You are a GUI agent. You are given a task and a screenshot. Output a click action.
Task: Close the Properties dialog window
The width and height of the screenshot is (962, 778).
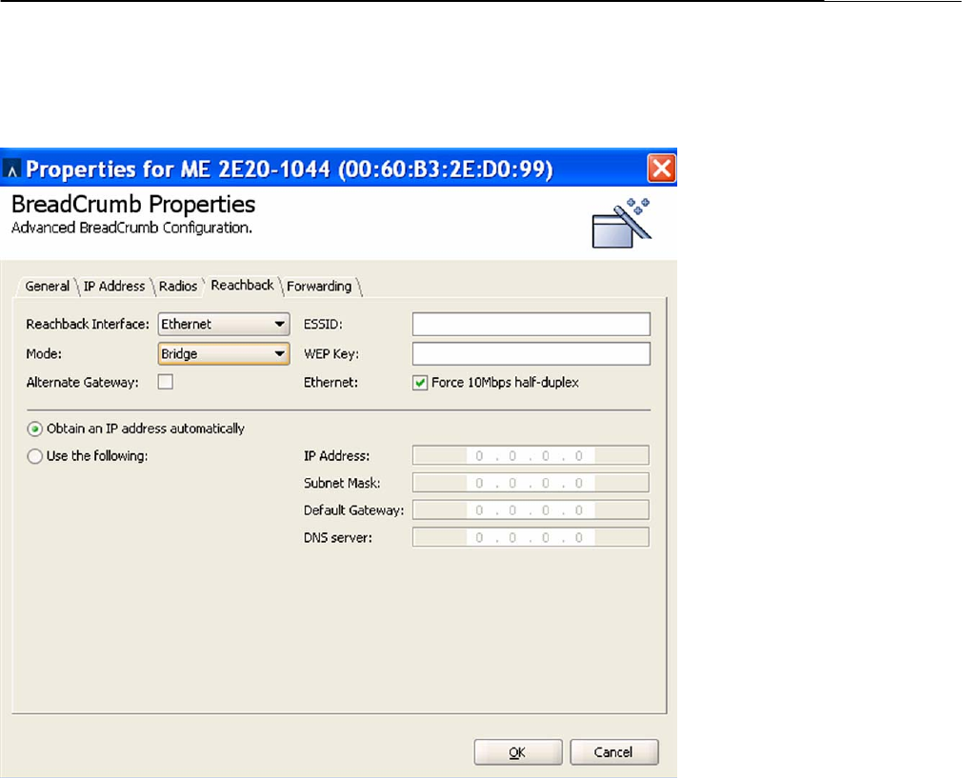[661, 169]
